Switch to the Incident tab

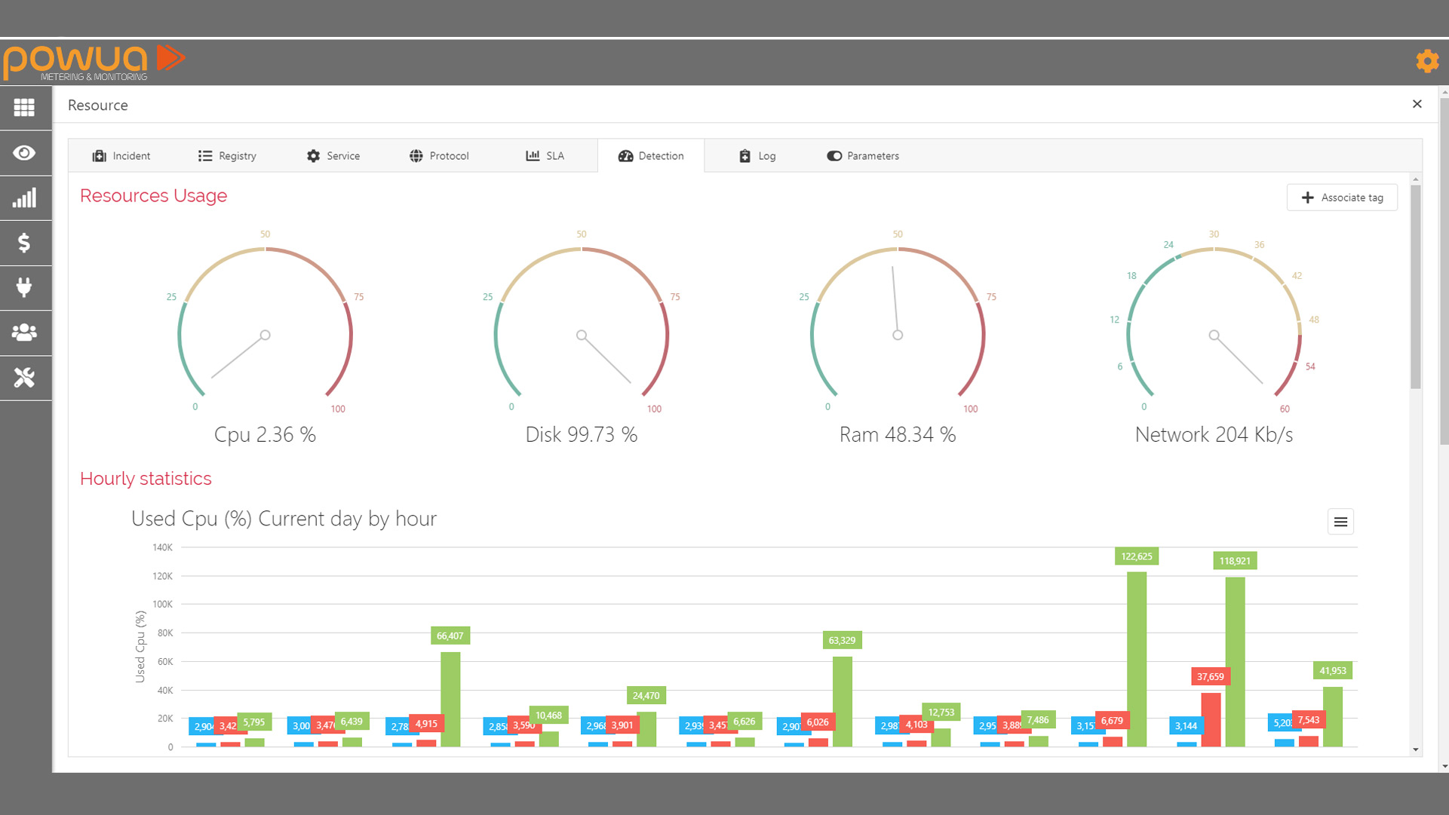pos(121,156)
